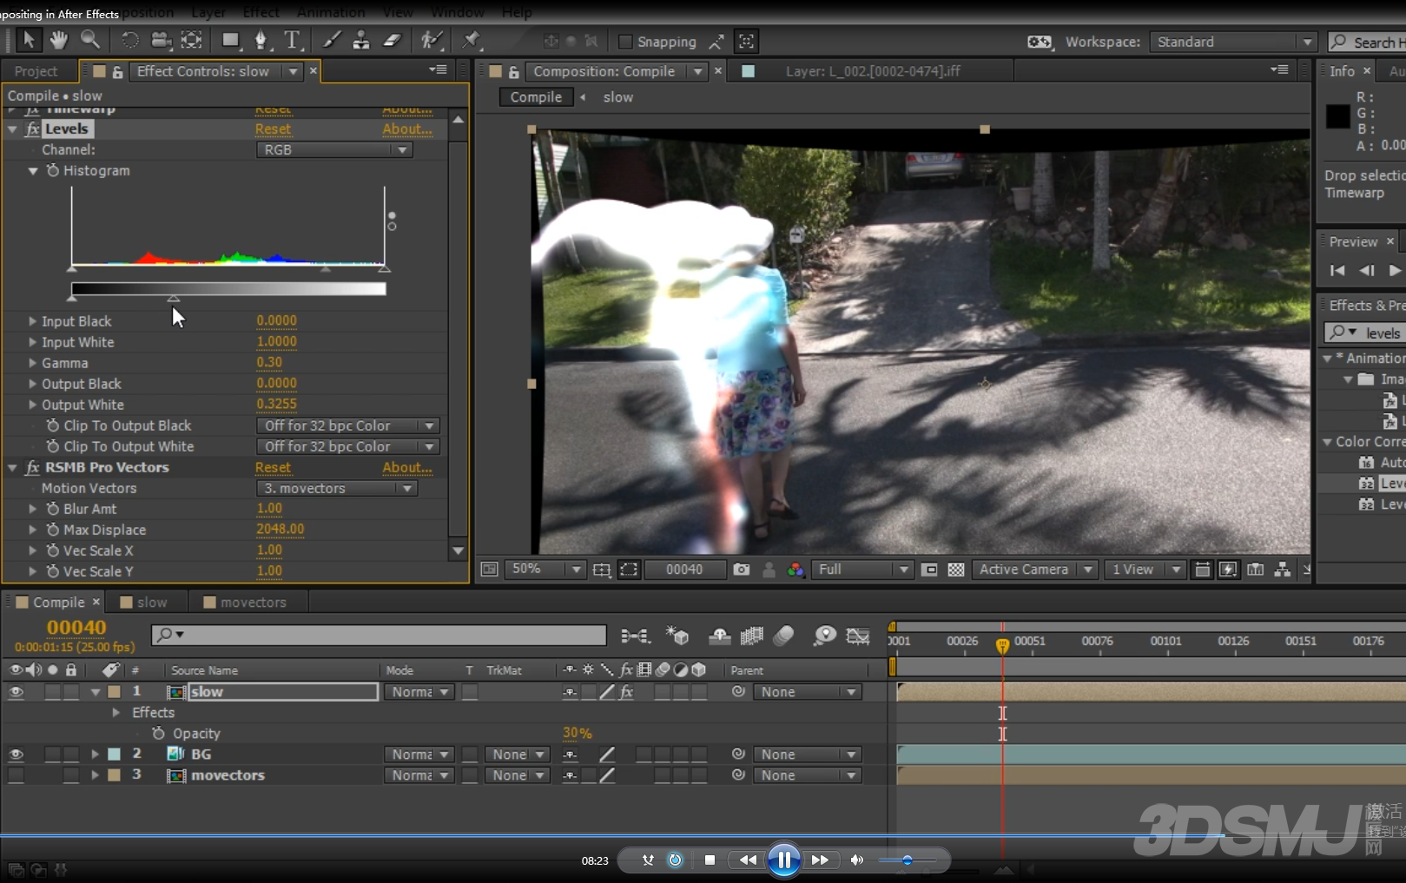Open the timeline Graph Editor
The width and height of the screenshot is (1406, 883).
point(857,636)
